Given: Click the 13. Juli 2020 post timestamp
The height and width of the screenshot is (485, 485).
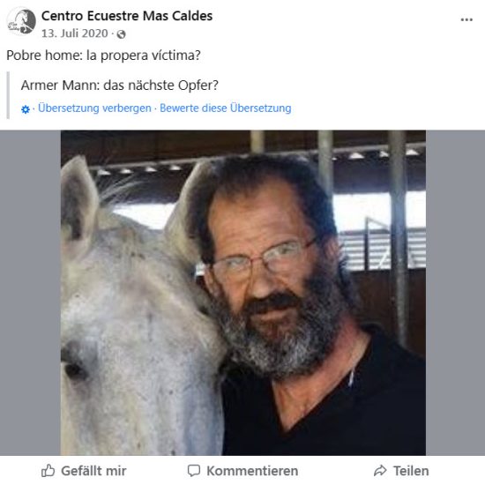Looking at the screenshot, I should (x=75, y=34).
